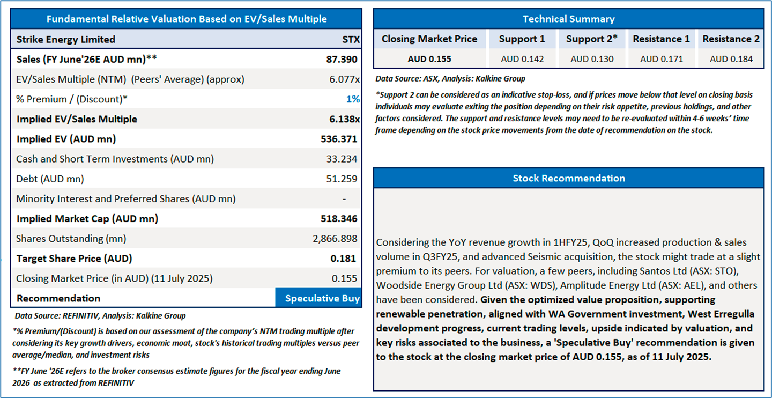Click the Debt 51.259 value cell
Screen dimensions: 772x398
point(342,179)
